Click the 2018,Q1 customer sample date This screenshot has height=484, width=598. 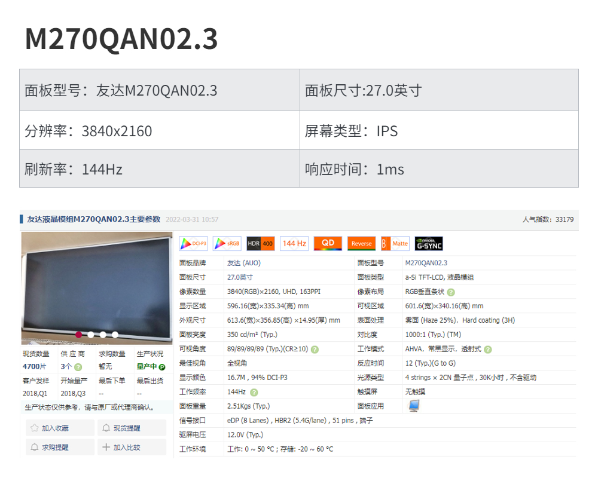click(35, 393)
